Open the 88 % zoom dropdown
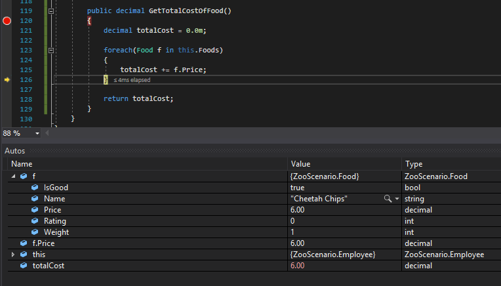The width and height of the screenshot is (501, 286). (x=37, y=134)
